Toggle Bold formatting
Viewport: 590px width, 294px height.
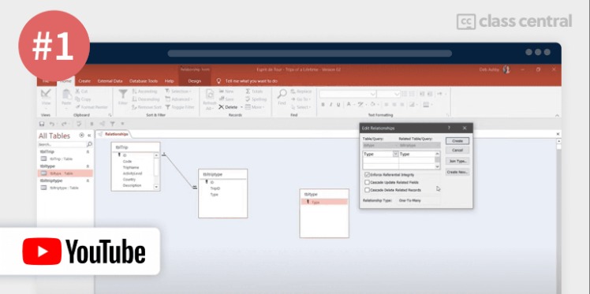point(323,105)
